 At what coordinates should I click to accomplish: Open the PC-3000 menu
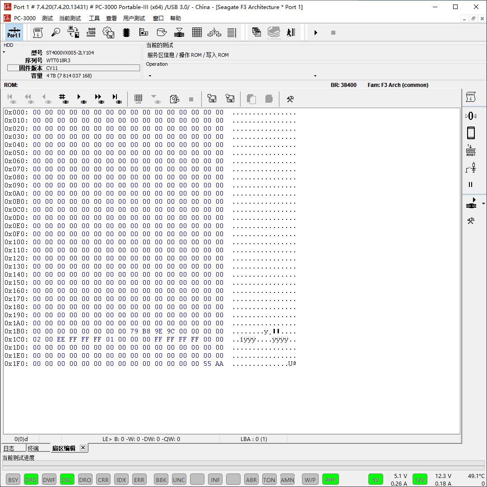pos(25,18)
